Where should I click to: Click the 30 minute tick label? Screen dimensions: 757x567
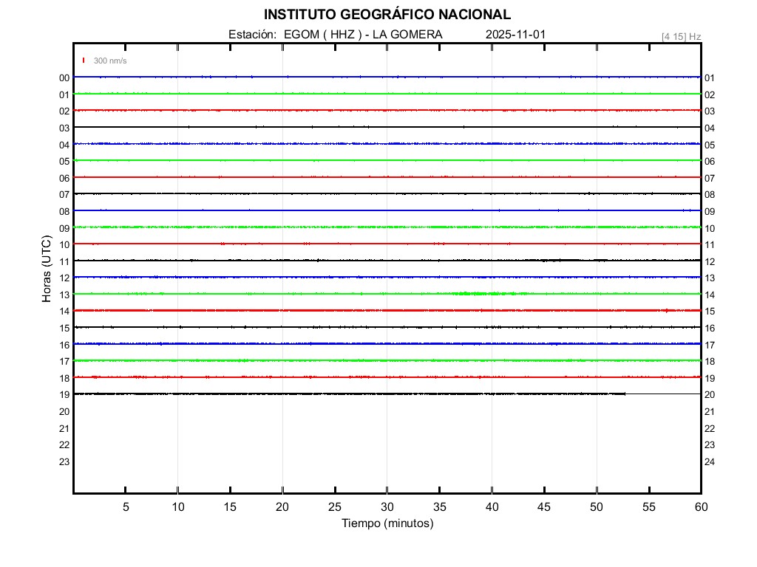tap(387, 506)
